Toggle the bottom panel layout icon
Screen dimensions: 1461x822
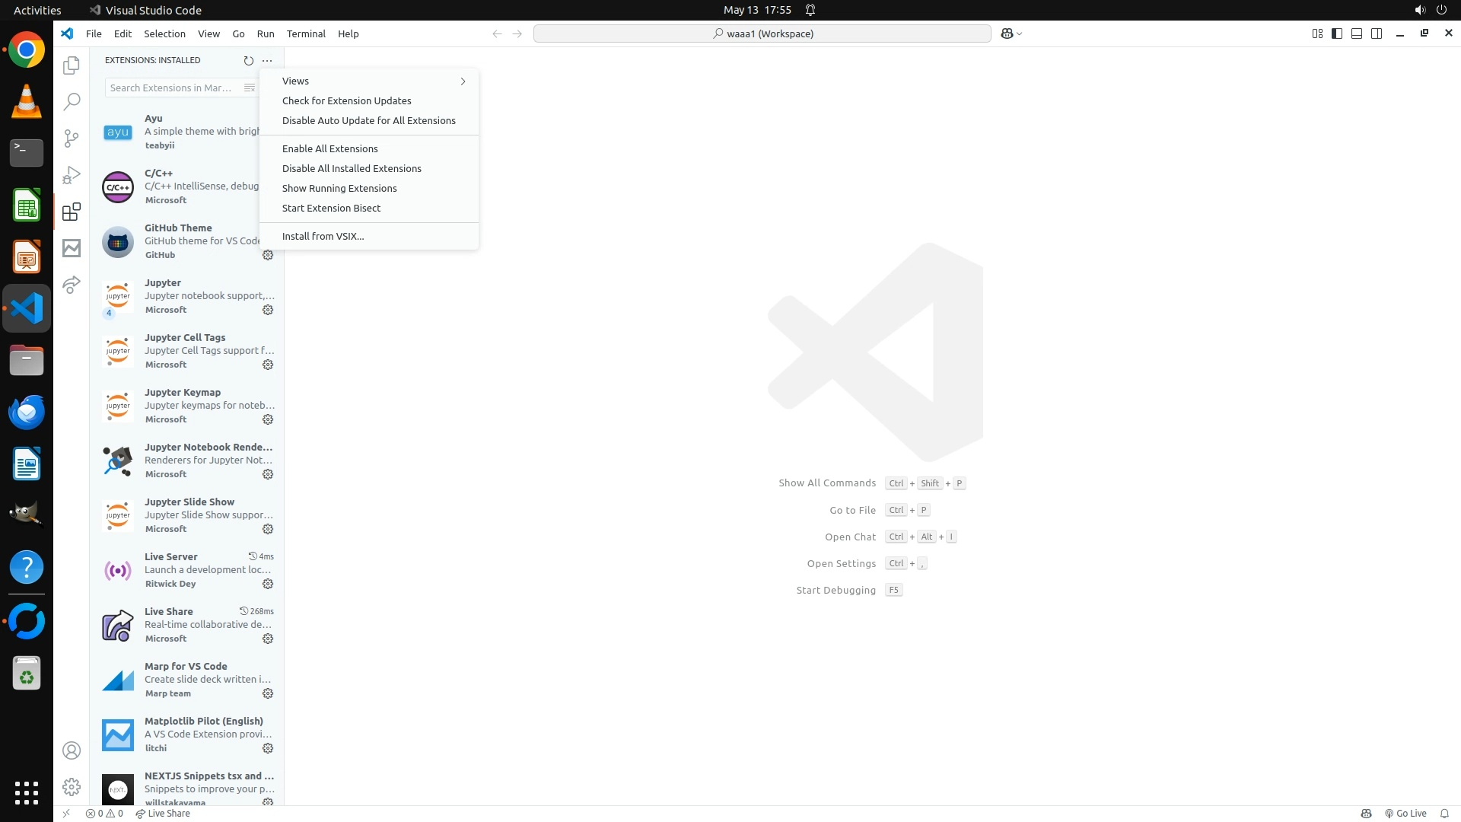1357,33
